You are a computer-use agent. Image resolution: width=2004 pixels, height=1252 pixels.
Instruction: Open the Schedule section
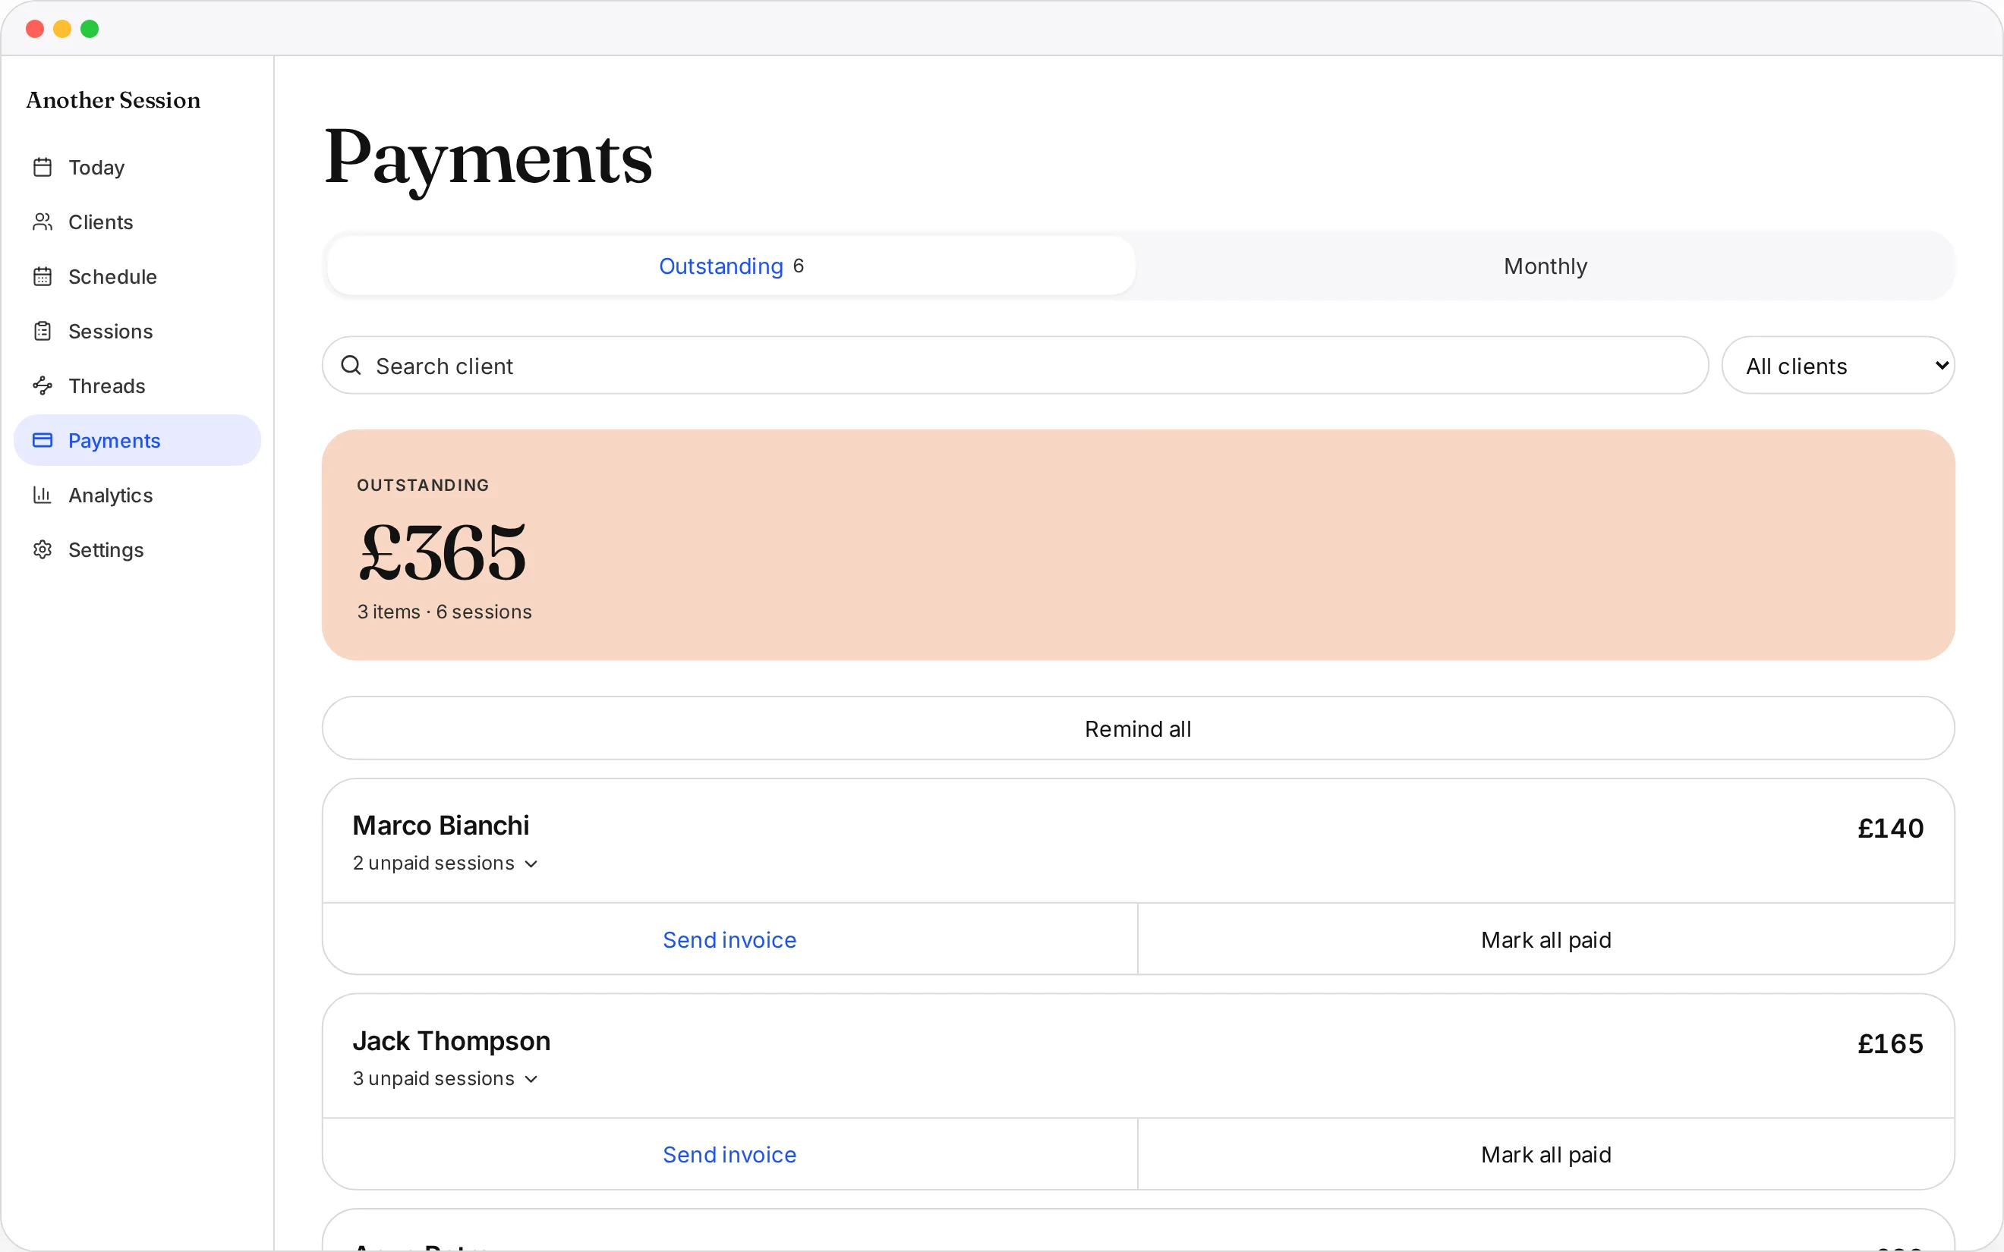click(x=137, y=276)
